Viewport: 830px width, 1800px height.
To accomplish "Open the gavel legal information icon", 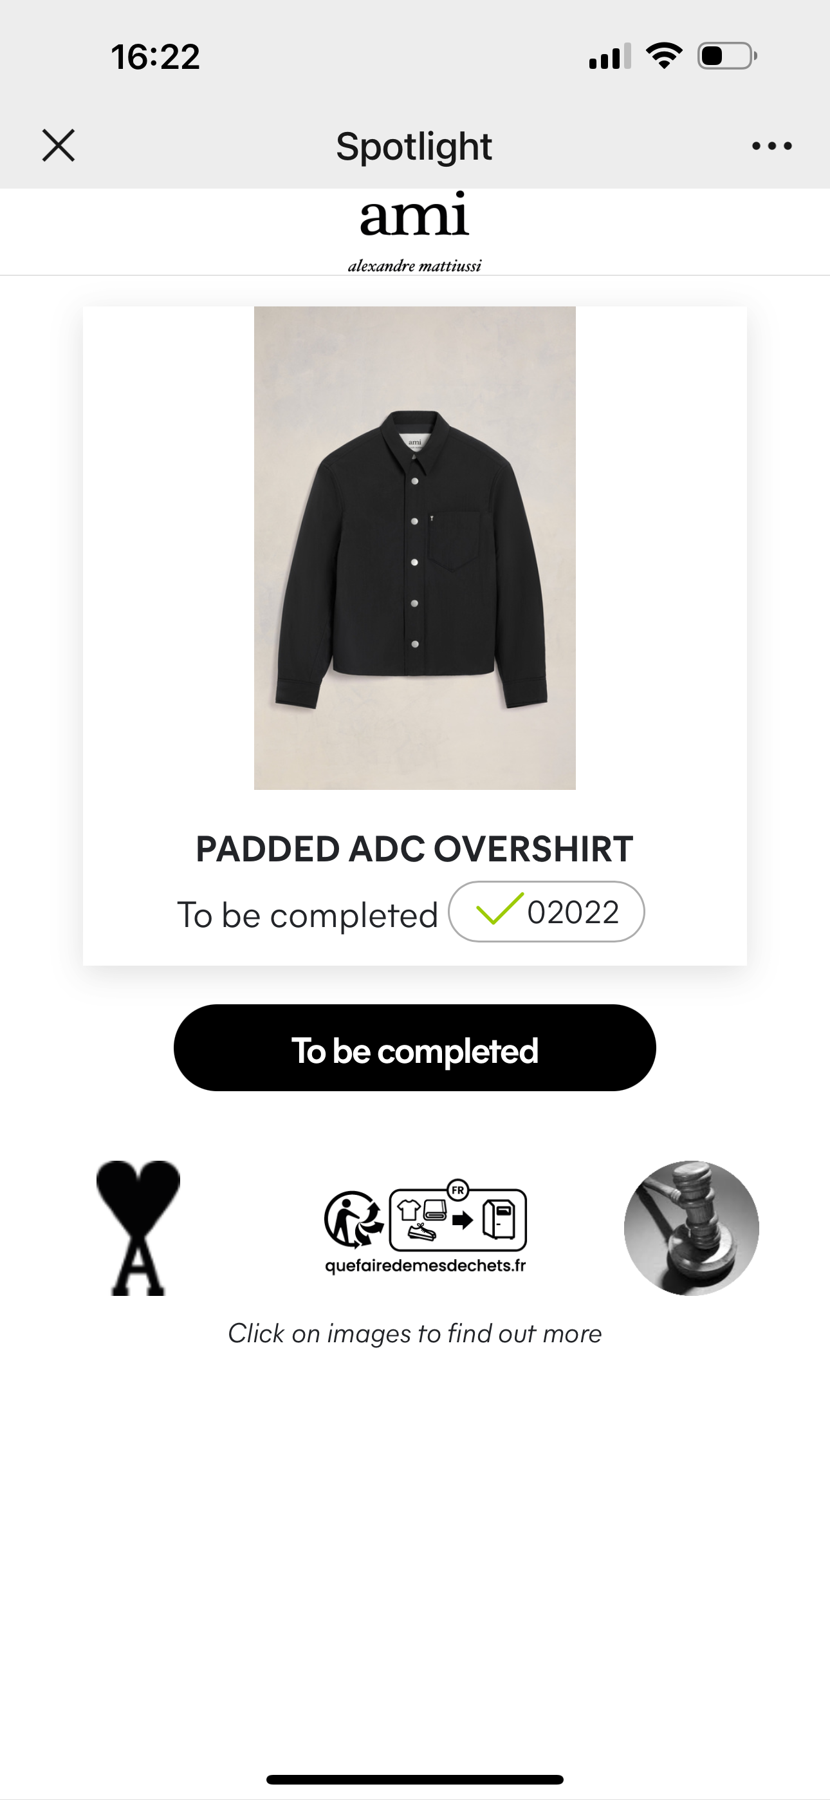I will point(692,1228).
